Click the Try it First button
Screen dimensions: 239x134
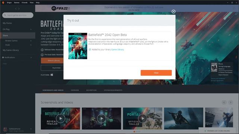click(x=52, y=68)
